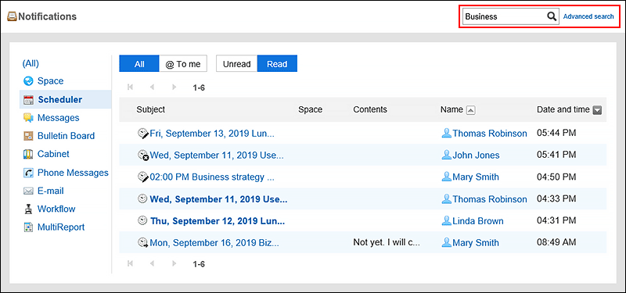
Task: Open the Phone Messages category
Action: click(x=73, y=173)
